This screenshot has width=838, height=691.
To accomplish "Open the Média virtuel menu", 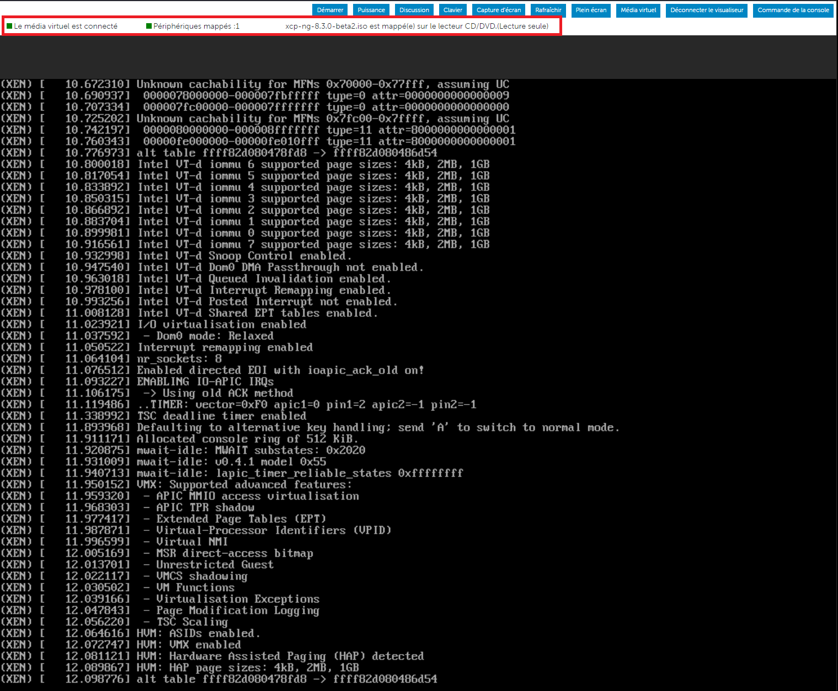I will (638, 9).
